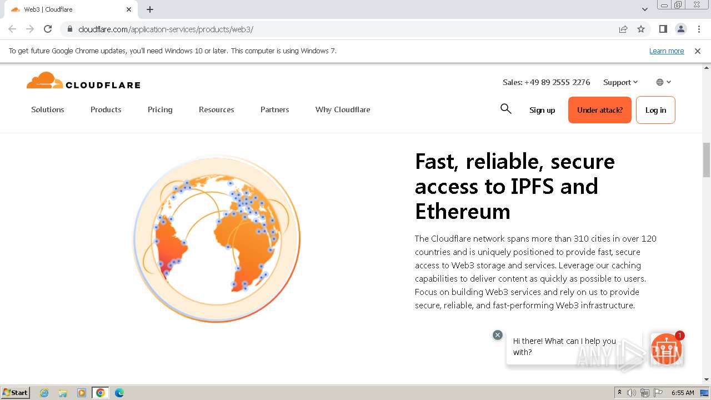Click the taskbar clock showing 6:55 AM
This screenshot has width=711, height=400.
(683, 393)
